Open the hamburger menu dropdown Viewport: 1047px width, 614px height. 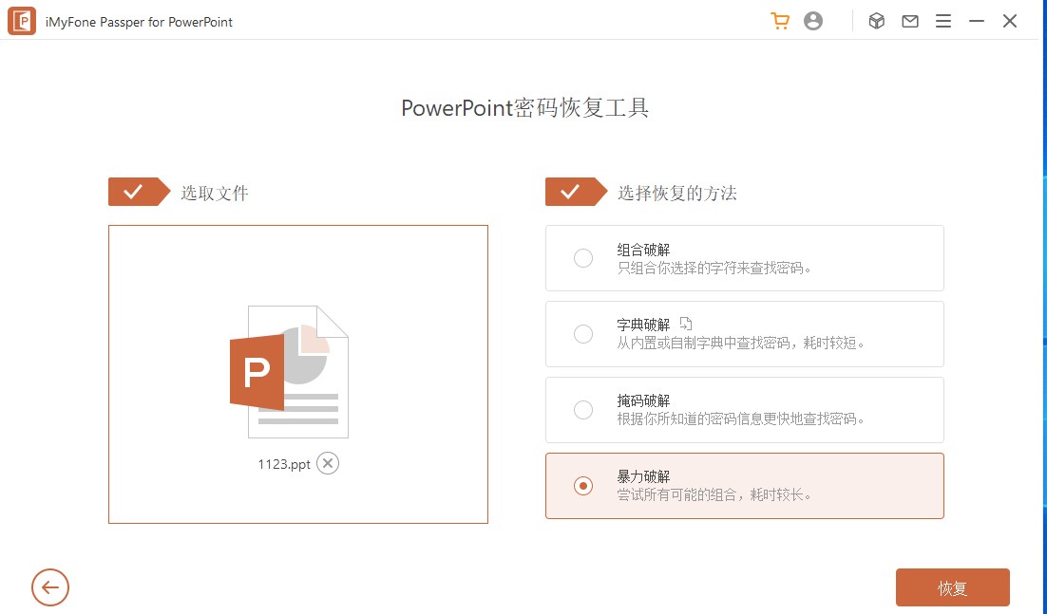point(943,20)
